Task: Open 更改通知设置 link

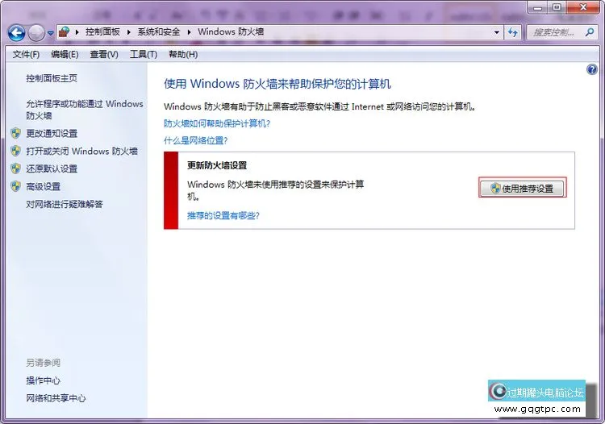Action: 52,134
